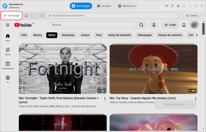The image size is (206, 132).
Task: Switch to the Grabar tab
Action: coord(104,6)
